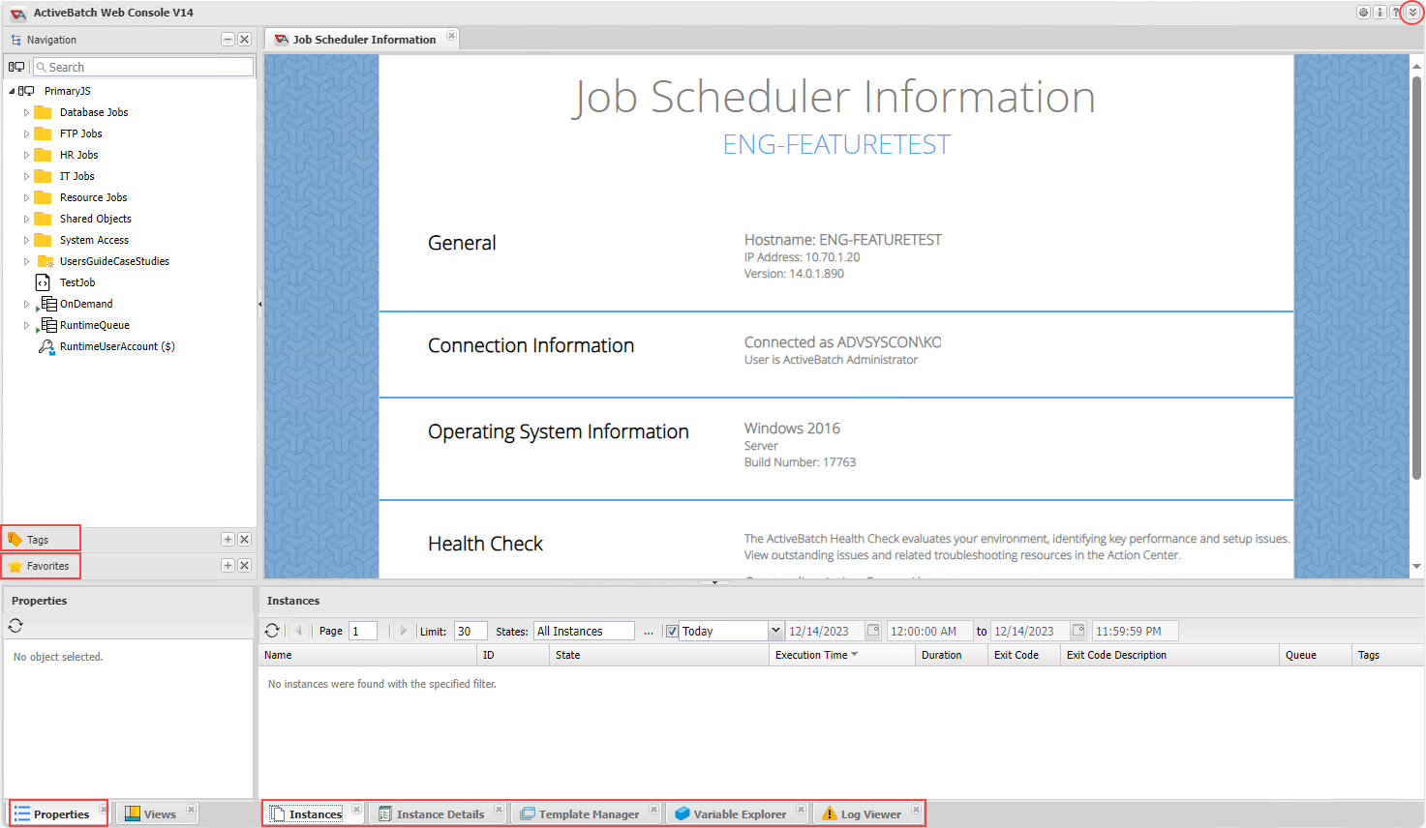The width and height of the screenshot is (1426, 828).
Task: Sort by Execution Time column
Action: click(842, 655)
